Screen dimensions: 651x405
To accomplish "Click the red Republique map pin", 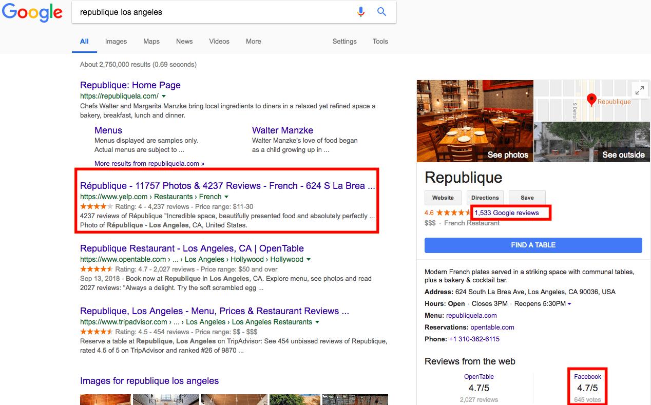I will click(591, 100).
